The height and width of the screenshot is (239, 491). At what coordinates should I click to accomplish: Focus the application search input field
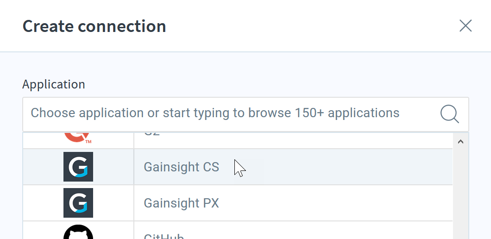pyautogui.click(x=245, y=114)
